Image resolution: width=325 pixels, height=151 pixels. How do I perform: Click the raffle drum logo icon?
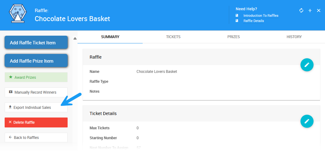tap(16, 14)
